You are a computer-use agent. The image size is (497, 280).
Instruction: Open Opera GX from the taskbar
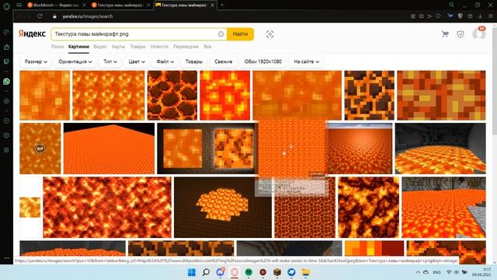(x=235, y=272)
